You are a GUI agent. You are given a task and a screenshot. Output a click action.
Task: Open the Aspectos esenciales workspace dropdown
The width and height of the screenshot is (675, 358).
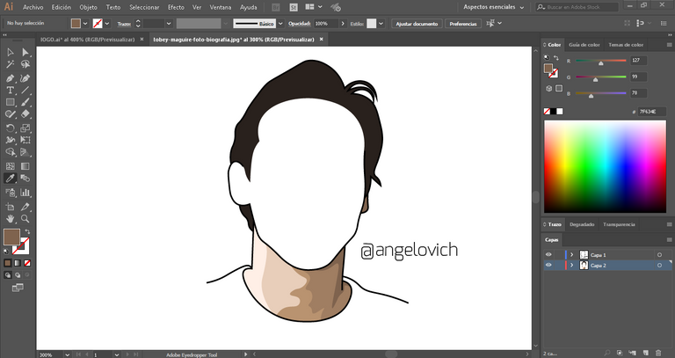[493, 7]
